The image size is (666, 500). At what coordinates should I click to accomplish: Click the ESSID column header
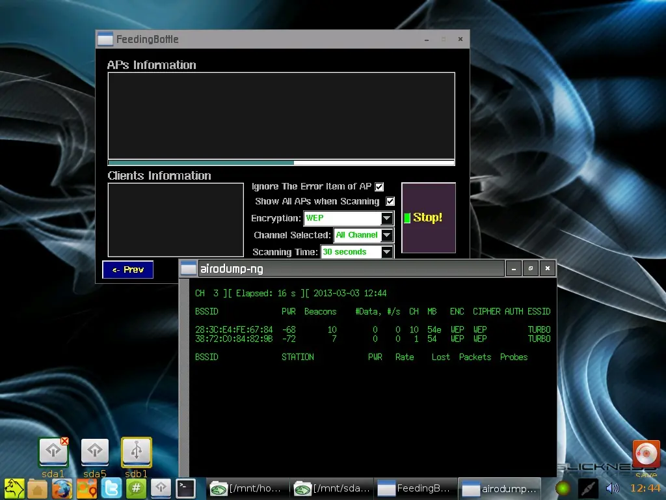click(539, 312)
